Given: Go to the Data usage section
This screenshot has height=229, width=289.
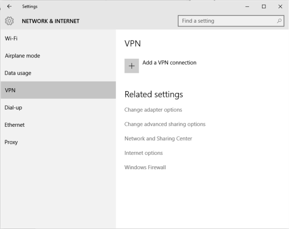Looking at the screenshot, I should (x=18, y=73).
